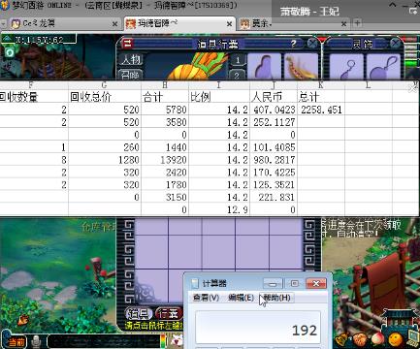Viewport: 420px width, 349px height.
Task: Click the computer system icon in game
Action: (x=412, y=338)
